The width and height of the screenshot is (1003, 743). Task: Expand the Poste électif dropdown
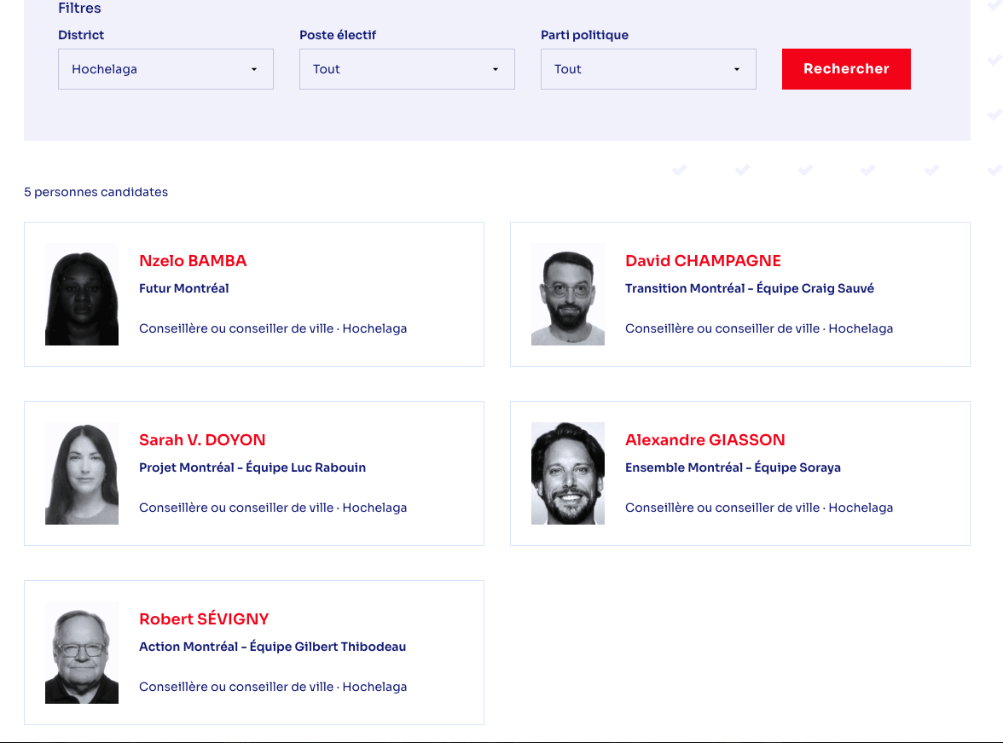pos(406,69)
